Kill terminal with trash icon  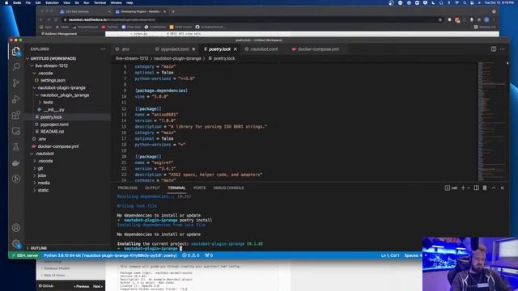tap(485, 188)
